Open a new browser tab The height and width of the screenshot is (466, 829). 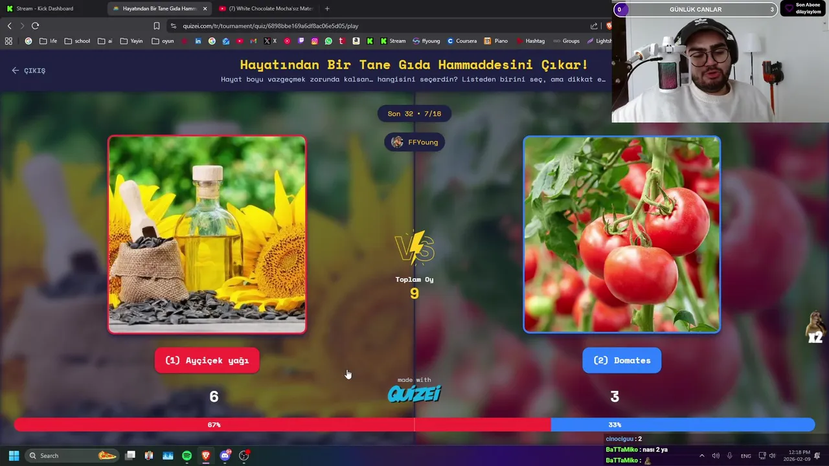(327, 8)
